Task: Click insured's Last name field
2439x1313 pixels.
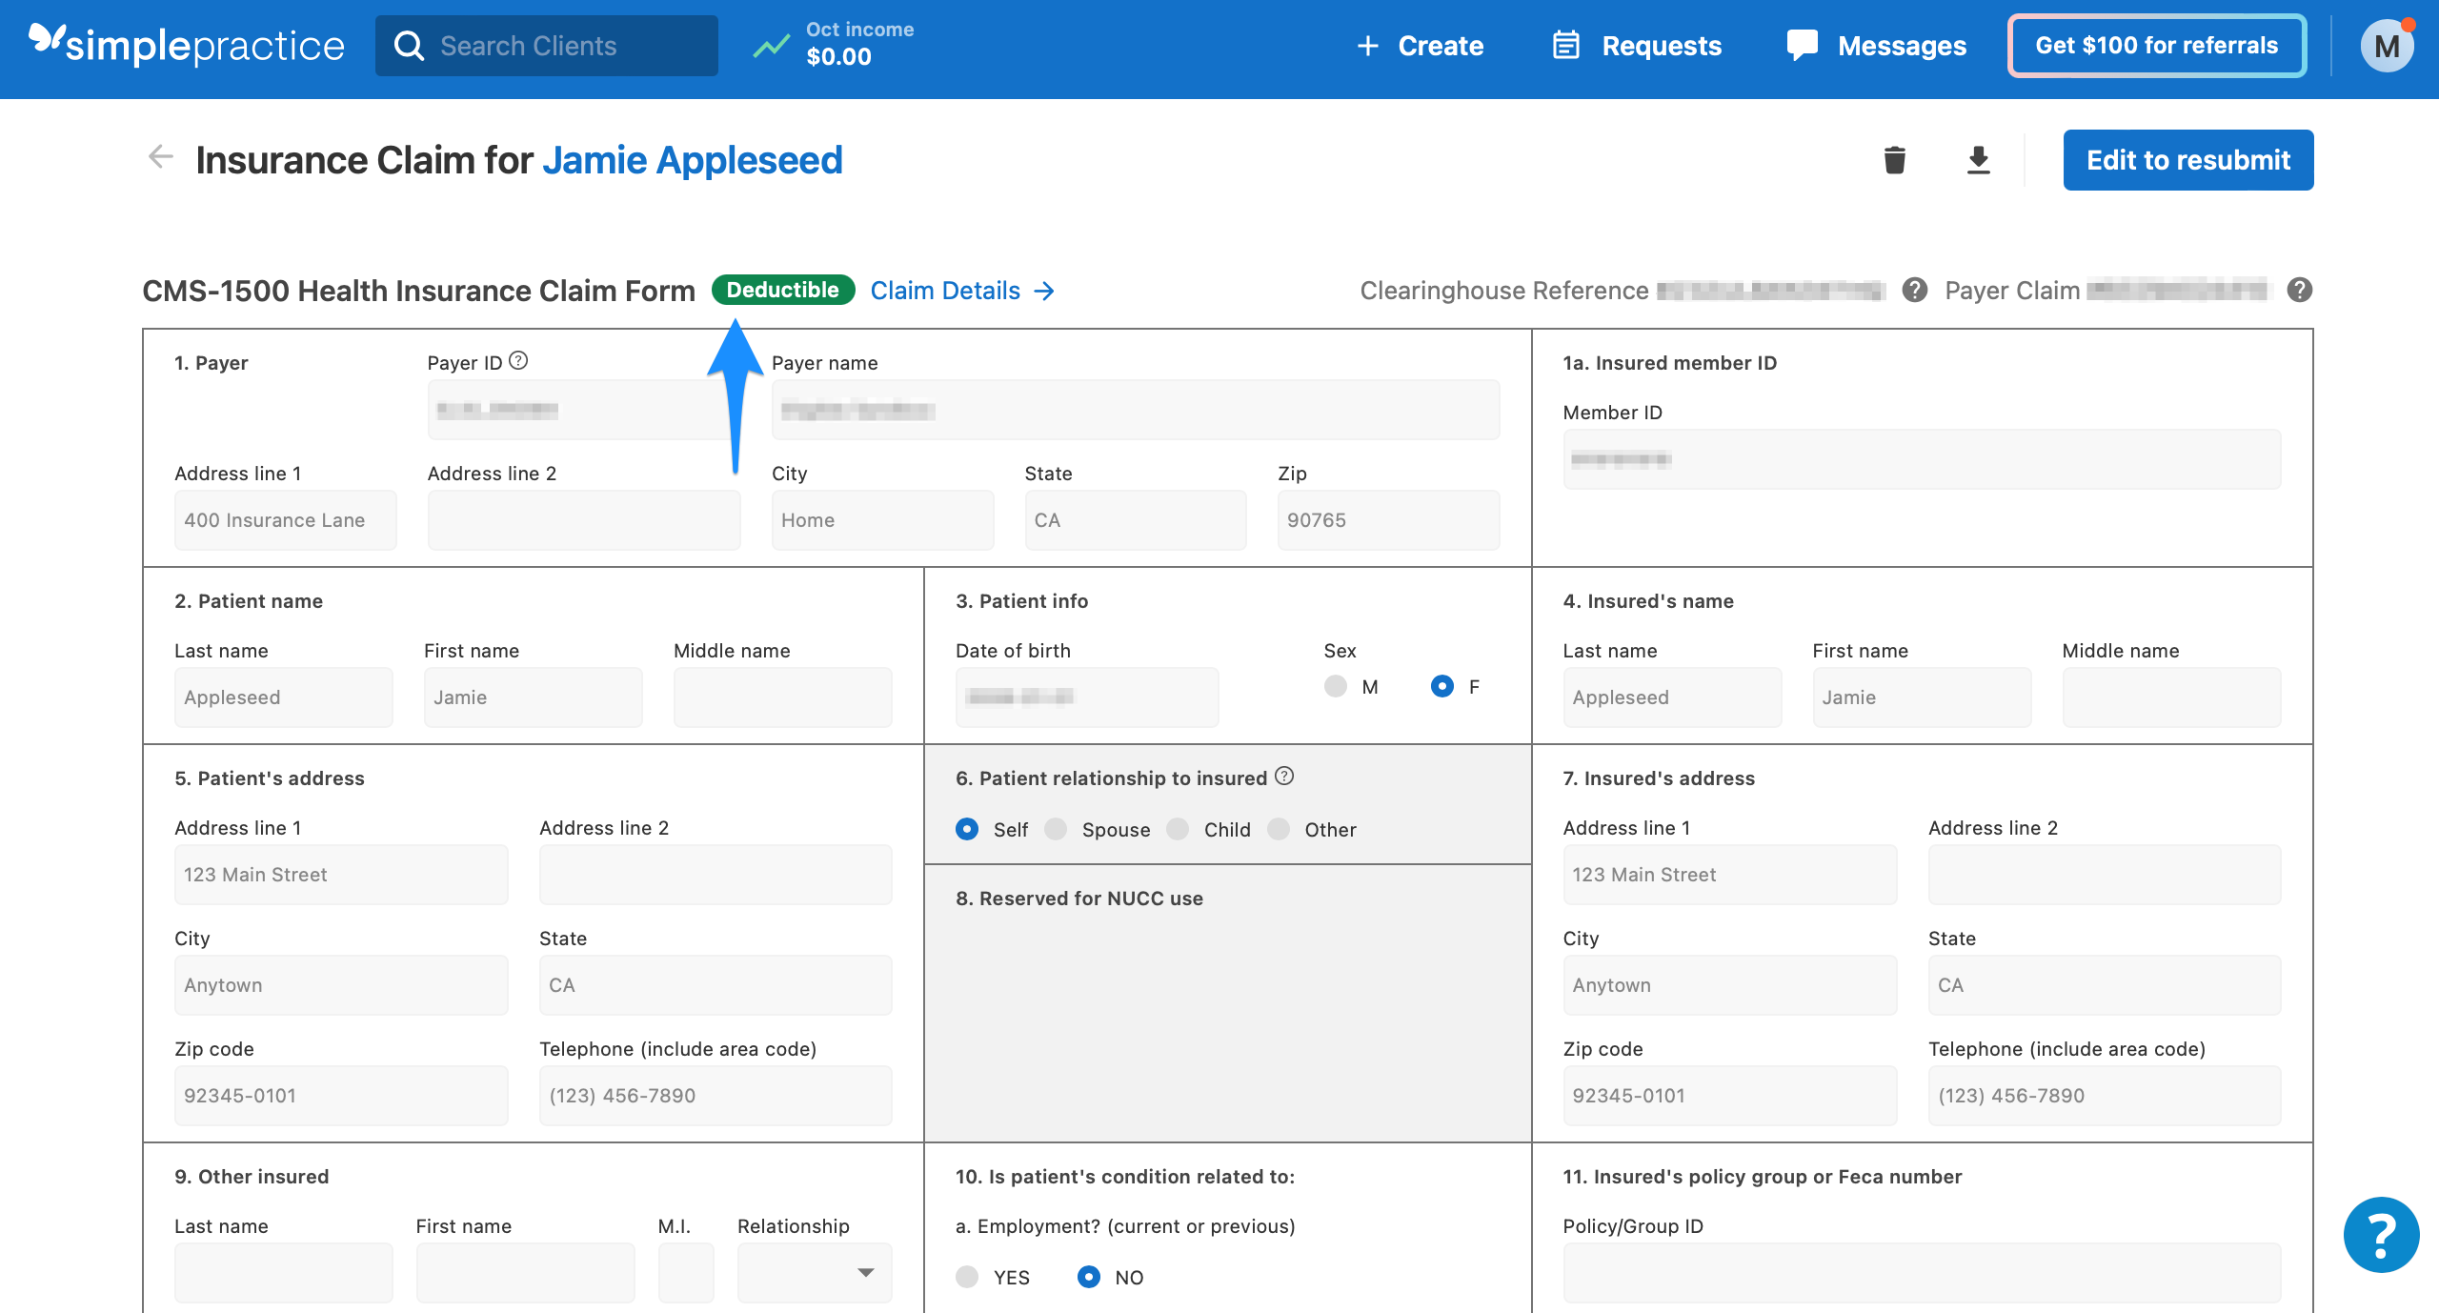Action: pos(1672,697)
